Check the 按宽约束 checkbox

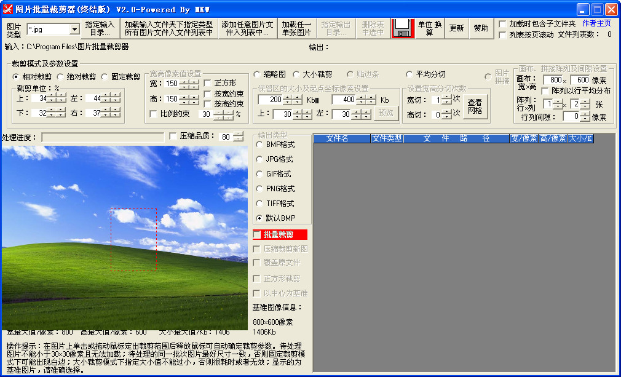(208, 94)
